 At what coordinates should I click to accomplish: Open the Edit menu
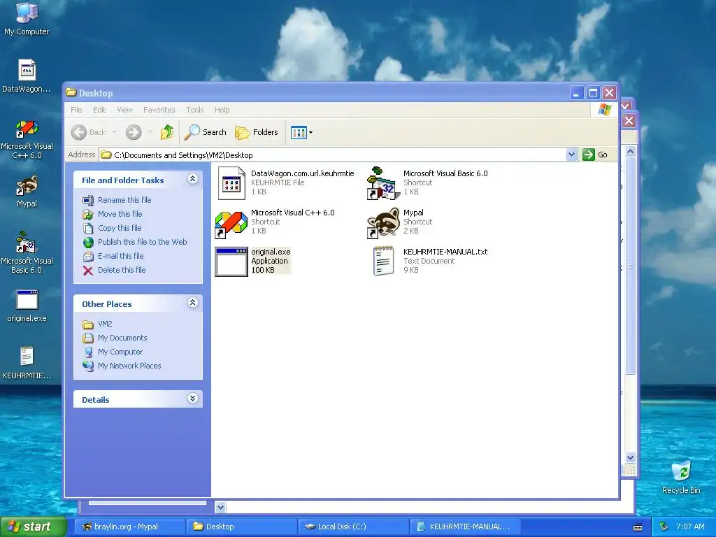pos(99,110)
